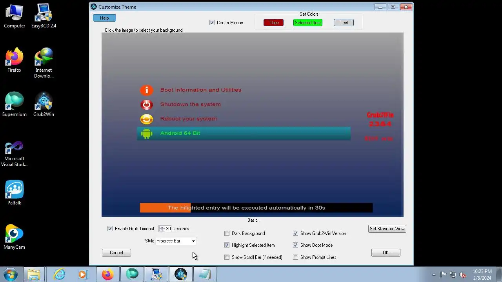Click the Boot Information orange info icon

(146, 90)
